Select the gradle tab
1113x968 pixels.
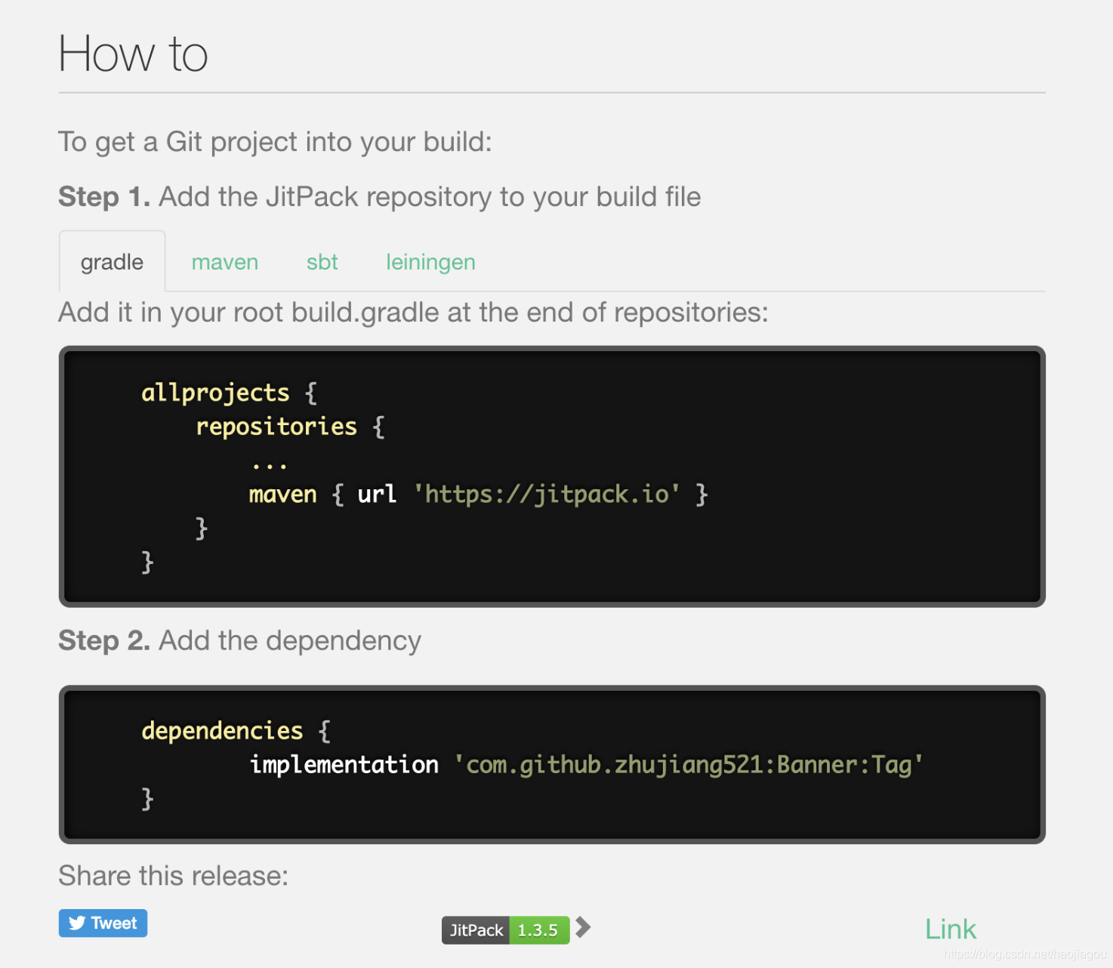pyautogui.click(x=112, y=262)
